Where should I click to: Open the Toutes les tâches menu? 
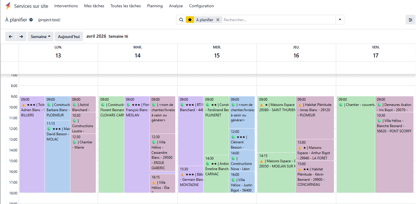click(125, 6)
